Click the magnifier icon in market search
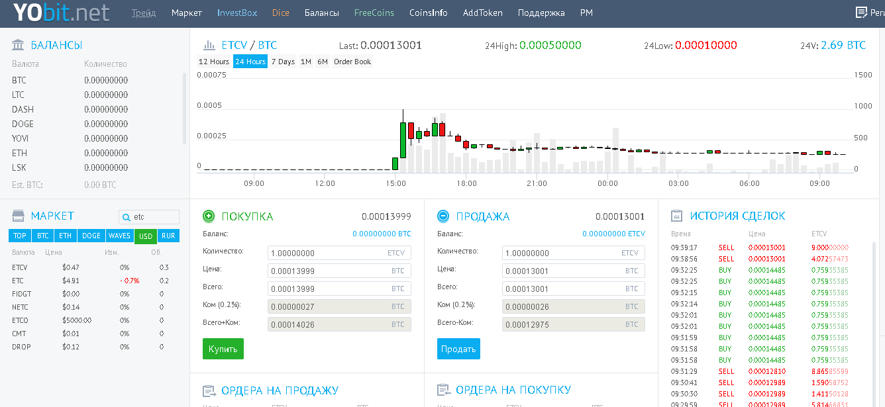Image resolution: width=885 pixels, height=407 pixels. 127,217
